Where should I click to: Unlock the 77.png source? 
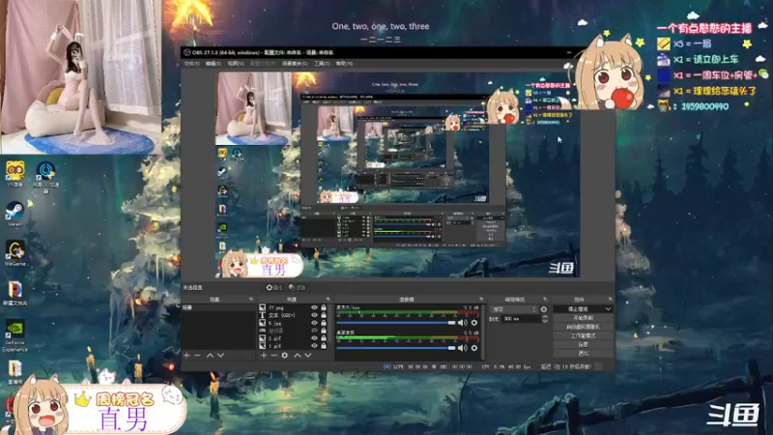[x=324, y=307]
